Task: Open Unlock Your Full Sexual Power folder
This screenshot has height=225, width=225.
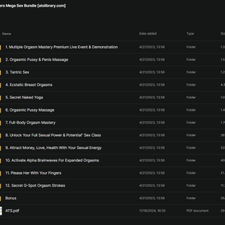Action: click(53, 135)
